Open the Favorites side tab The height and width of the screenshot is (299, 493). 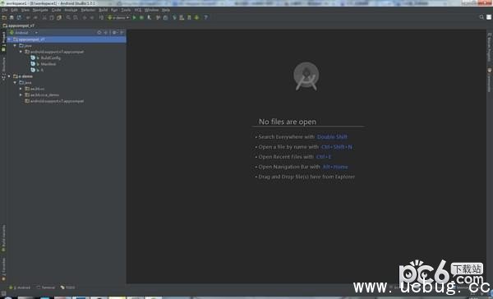click(3, 269)
